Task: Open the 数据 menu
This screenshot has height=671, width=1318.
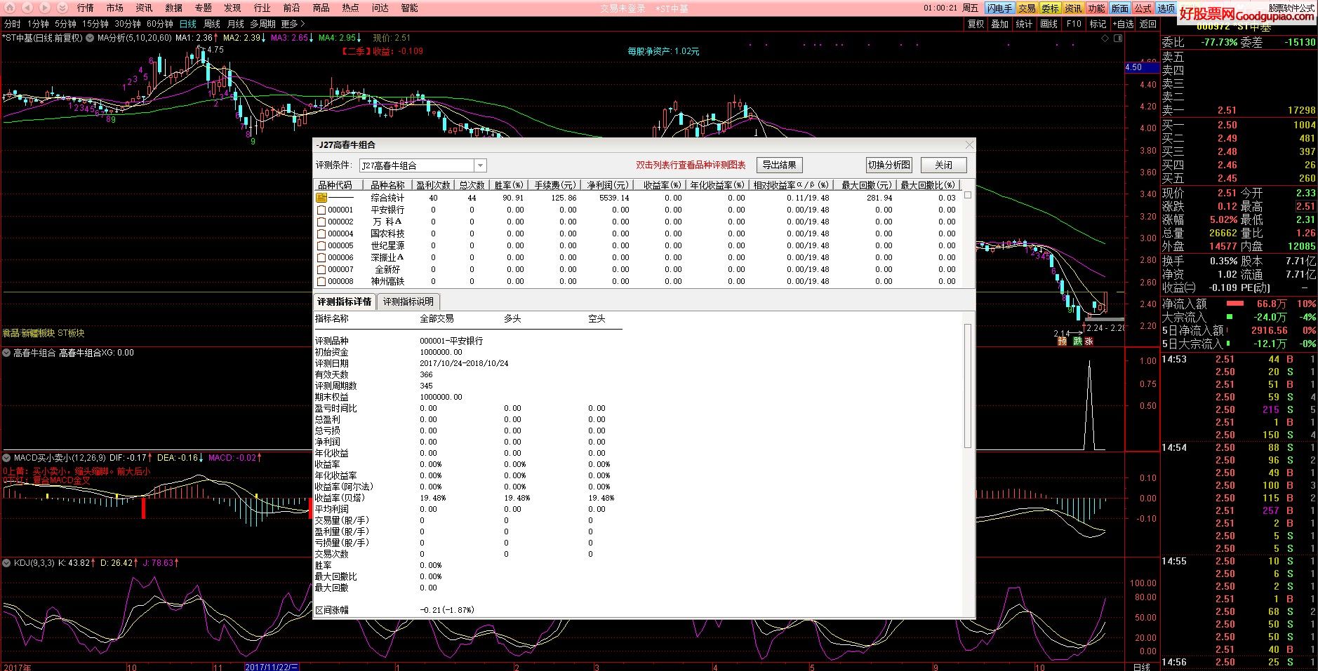Action: [173, 8]
